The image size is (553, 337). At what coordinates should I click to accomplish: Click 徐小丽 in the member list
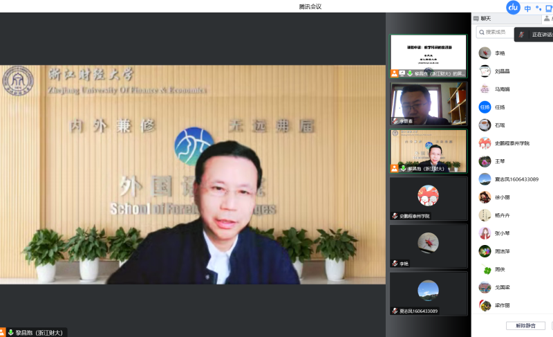[x=502, y=197]
